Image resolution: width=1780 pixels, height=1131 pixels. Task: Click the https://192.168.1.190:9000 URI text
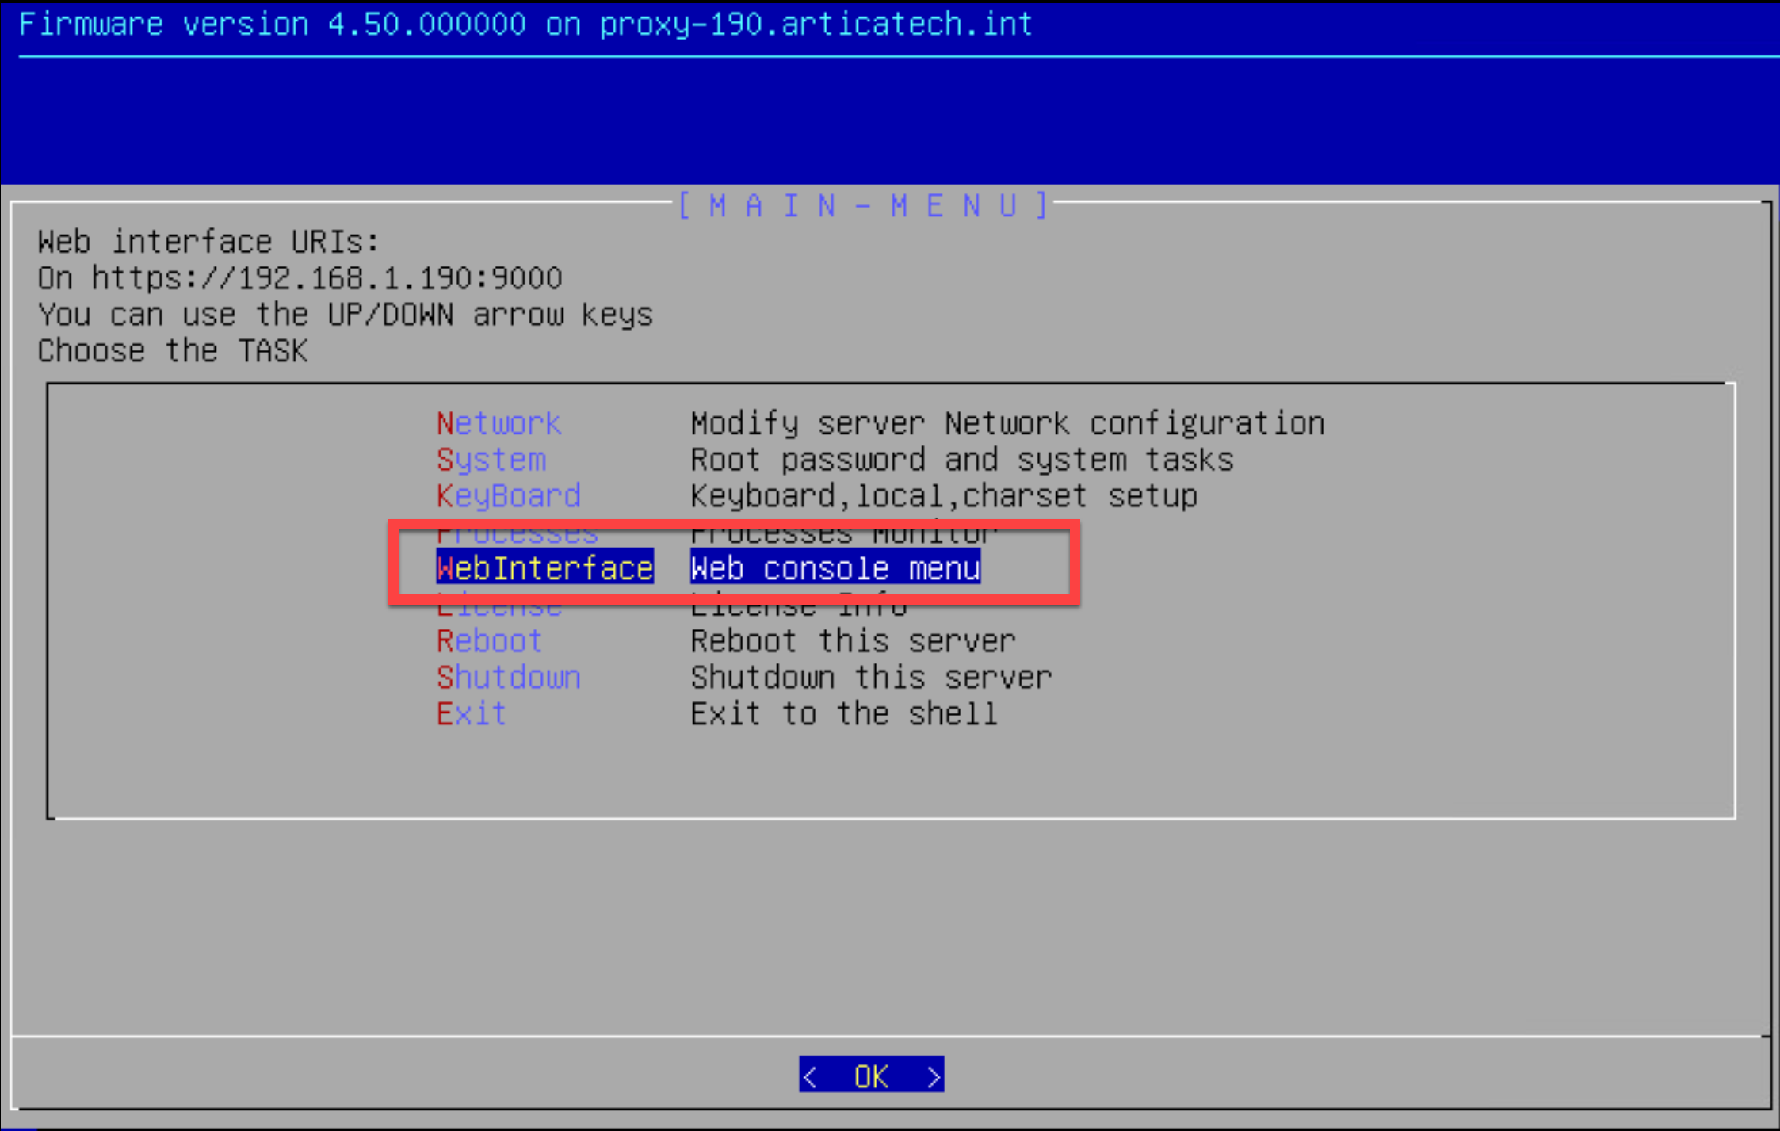coord(327,278)
